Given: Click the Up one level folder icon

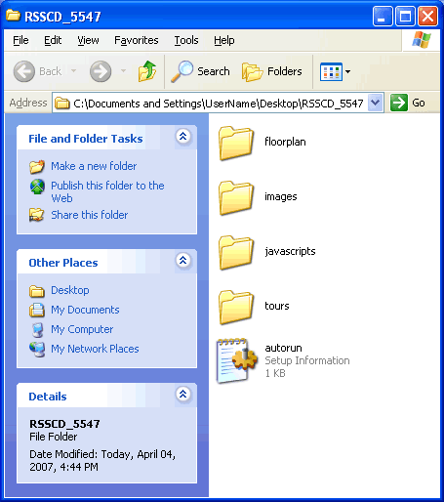Looking at the screenshot, I should tap(147, 71).
